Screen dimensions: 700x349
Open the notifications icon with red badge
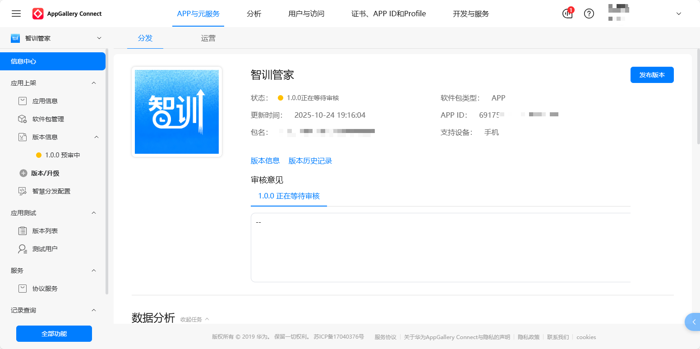[x=567, y=14]
